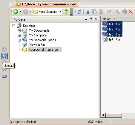Open the Folders panel options dropdown arrow
This screenshot has width=135, height=125.
point(86,19)
